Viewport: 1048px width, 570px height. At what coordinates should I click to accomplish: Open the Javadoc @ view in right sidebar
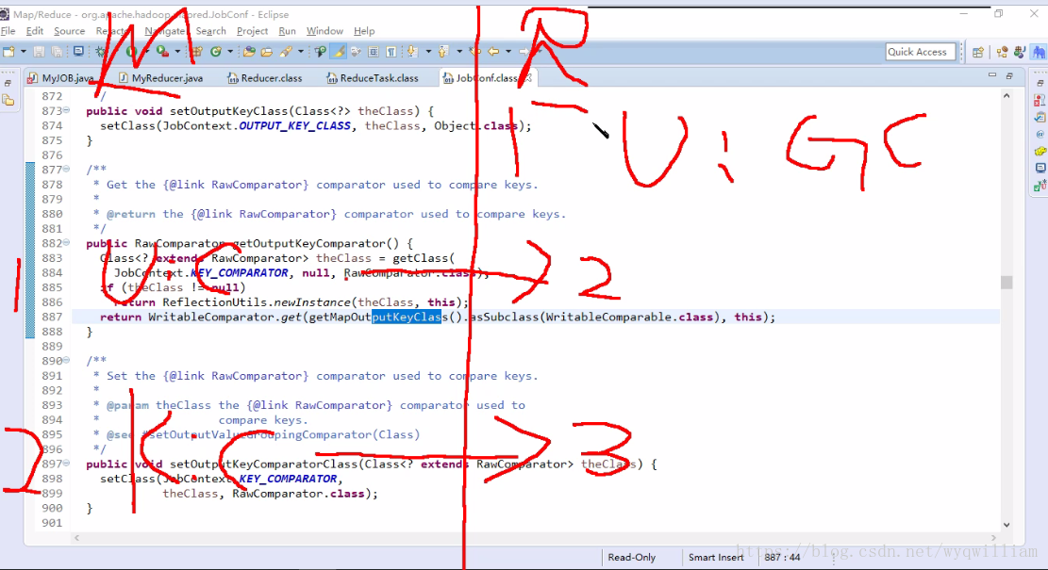[x=1040, y=134]
